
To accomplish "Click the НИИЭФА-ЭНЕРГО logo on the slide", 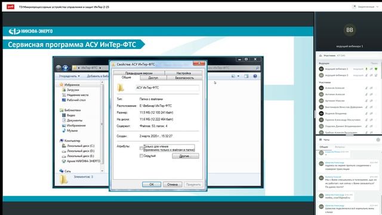I will [x=30, y=31].
